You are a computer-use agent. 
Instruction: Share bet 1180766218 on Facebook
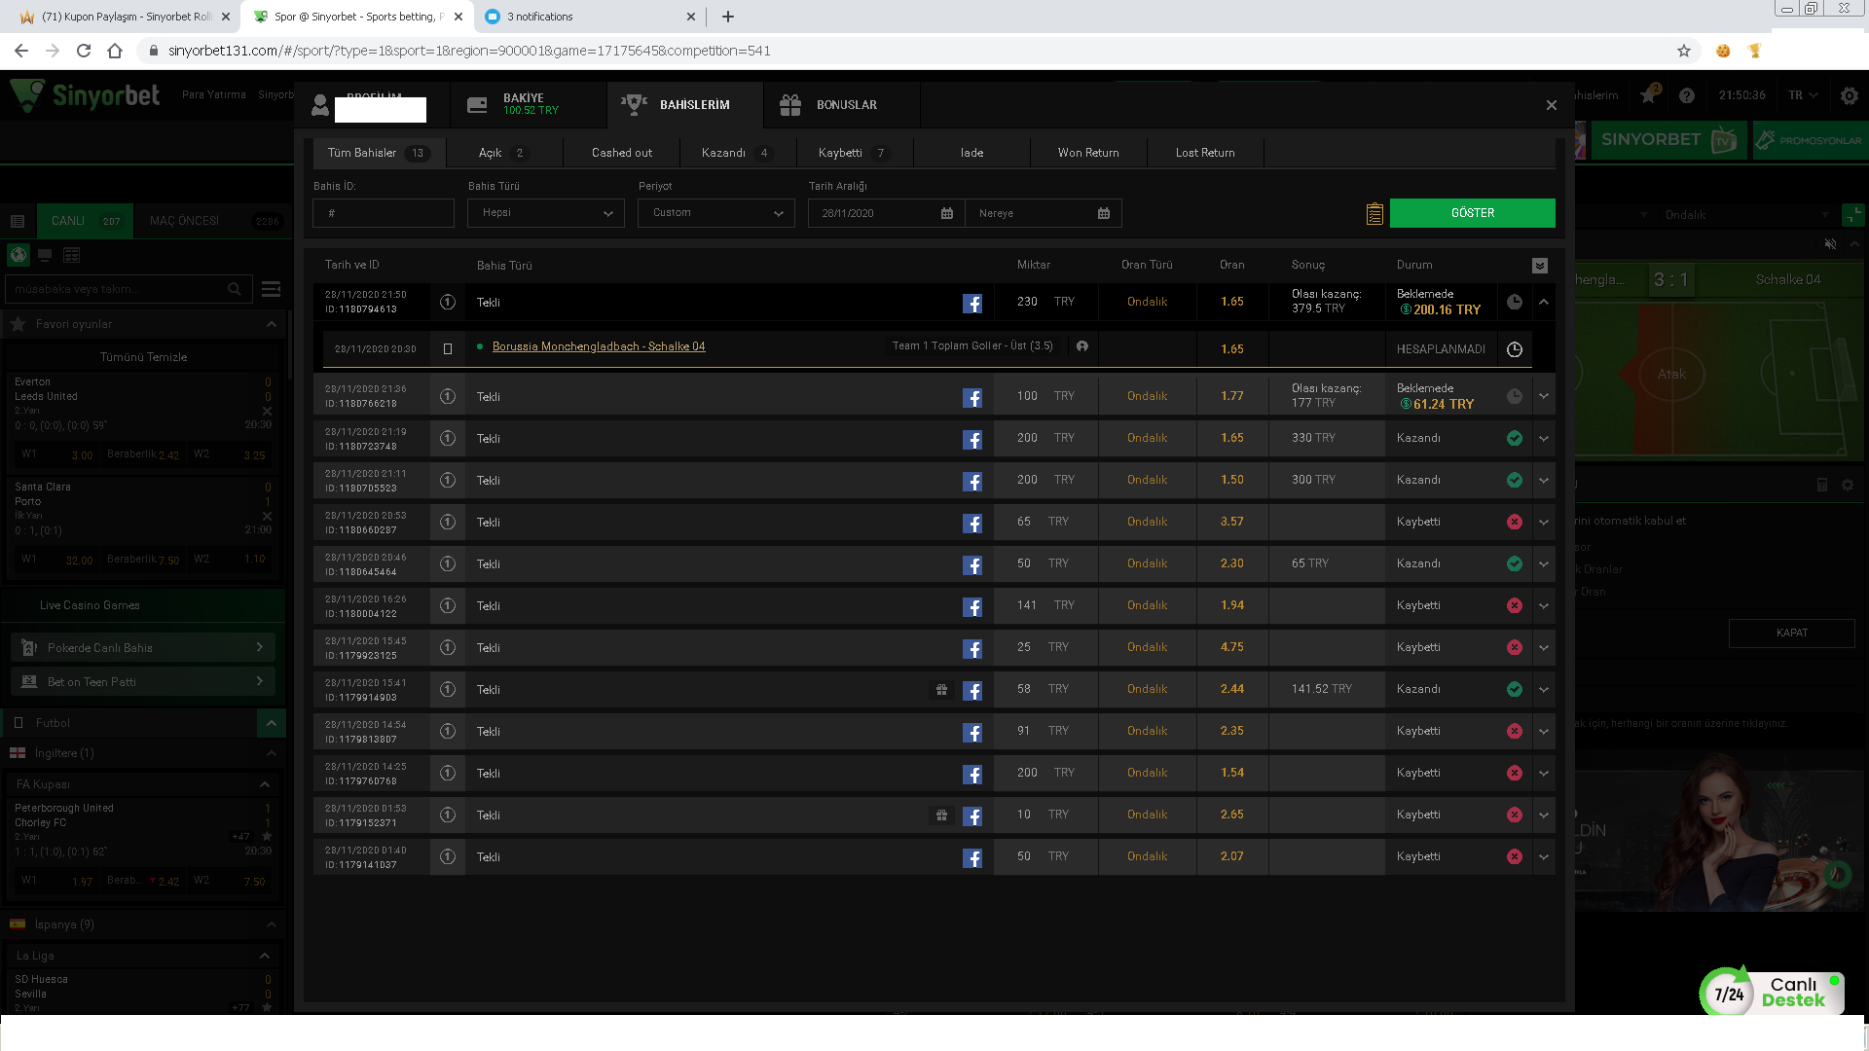[x=972, y=398]
